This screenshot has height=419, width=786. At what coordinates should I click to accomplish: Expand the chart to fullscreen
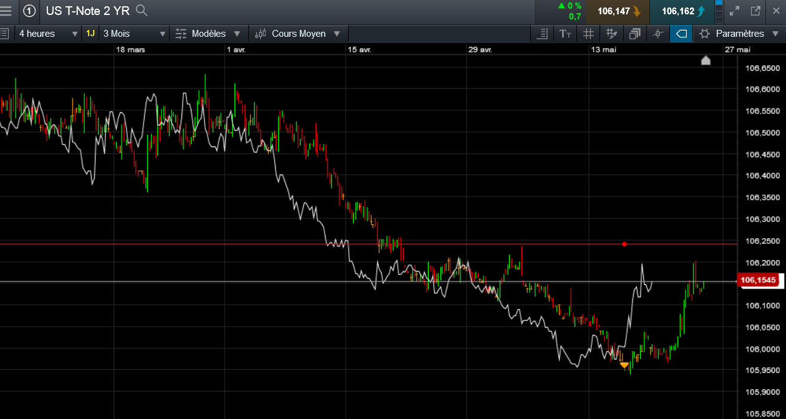[x=734, y=11]
